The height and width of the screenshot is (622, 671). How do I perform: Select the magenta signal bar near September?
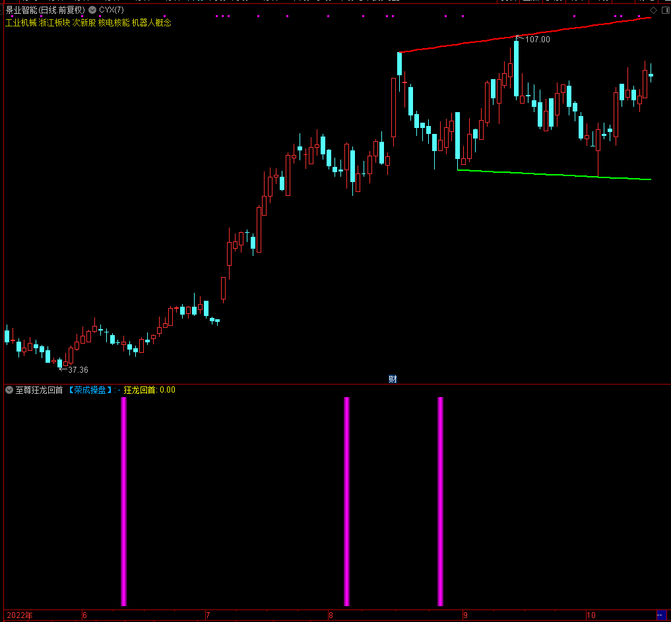pos(440,501)
